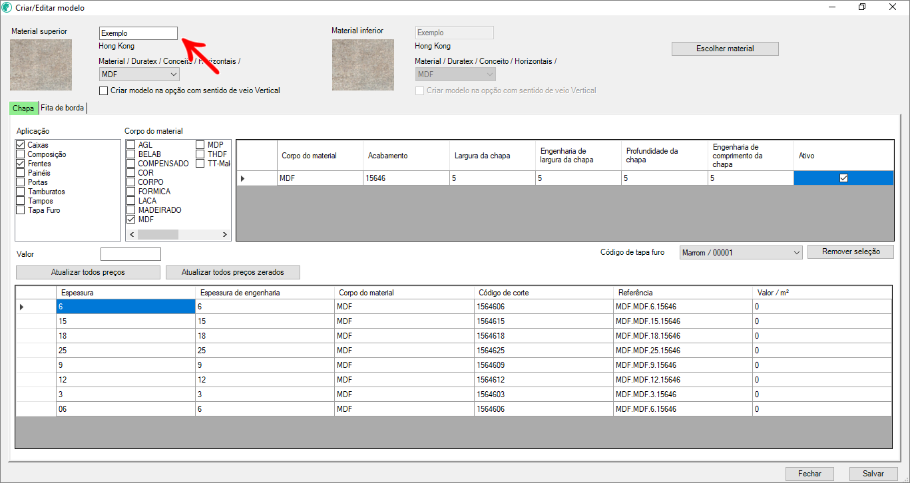Click right arrow of Corpo do material scrollbar
This screenshot has height=483, width=910.
(225, 235)
